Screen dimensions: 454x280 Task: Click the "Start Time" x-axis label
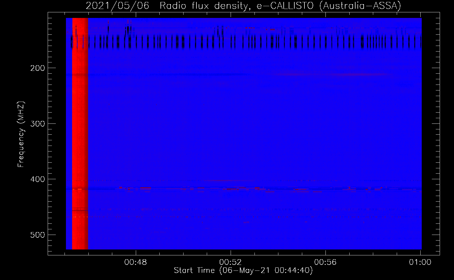[x=243, y=270]
